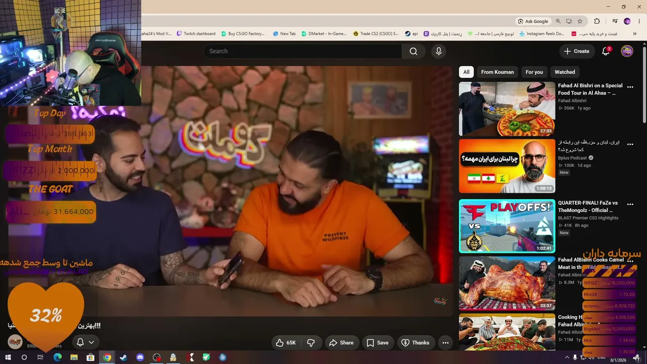Screen dimensions: 647x364
Task: Open Microsoft Edge from the taskbar
Action: click(x=57, y=357)
